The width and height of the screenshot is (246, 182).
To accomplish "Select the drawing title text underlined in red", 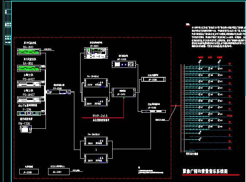I will (x=205, y=171).
